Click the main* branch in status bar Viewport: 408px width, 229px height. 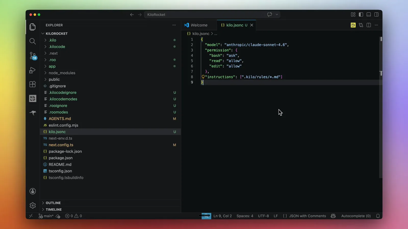pyautogui.click(x=46, y=216)
